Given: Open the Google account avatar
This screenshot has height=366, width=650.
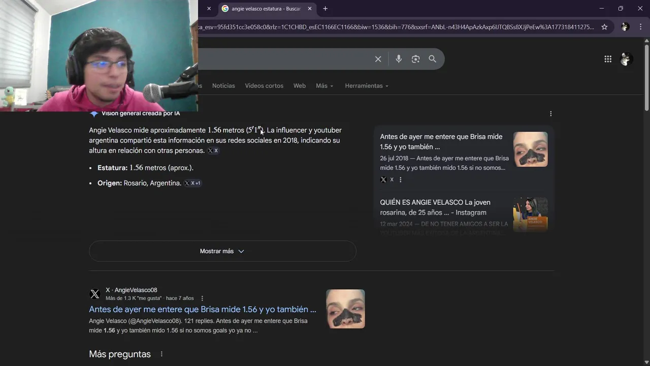Looking at the screenshot, I should click(626, 59).
